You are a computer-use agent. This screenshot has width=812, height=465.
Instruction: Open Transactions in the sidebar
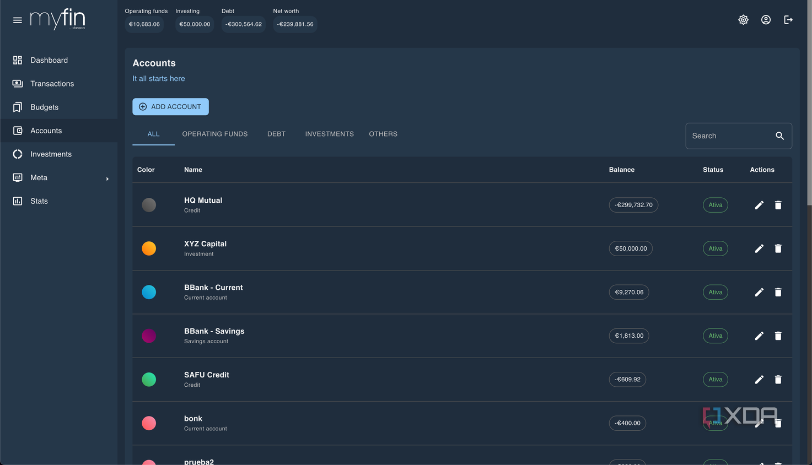pos(59,84)
